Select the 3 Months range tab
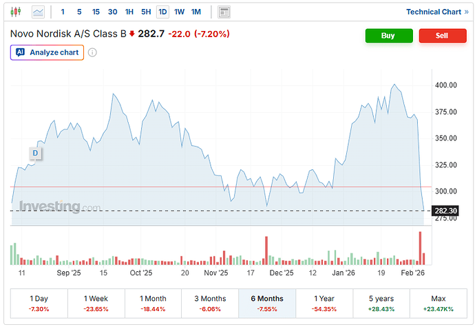 click(x=210, y=304)
